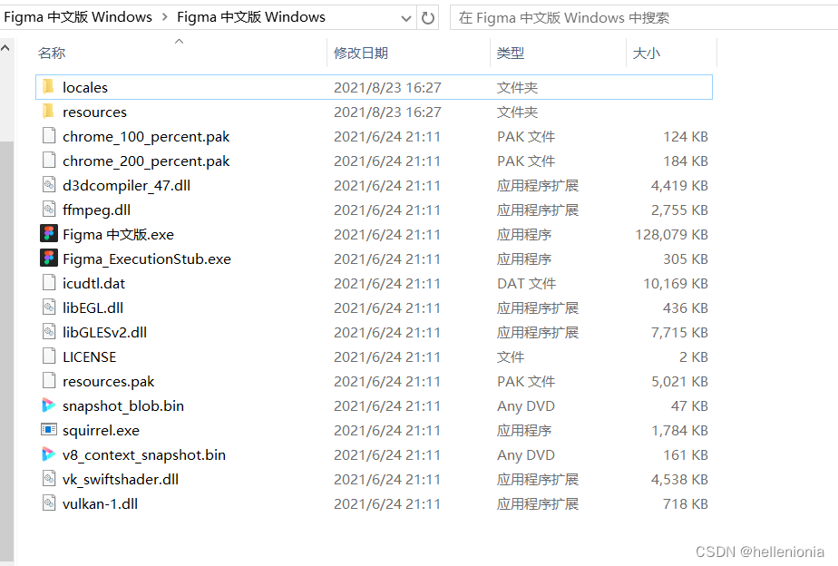This screenshot has width=838, height=566.
Task: Click the LICENSE file icon
Action: click(49, 356)
